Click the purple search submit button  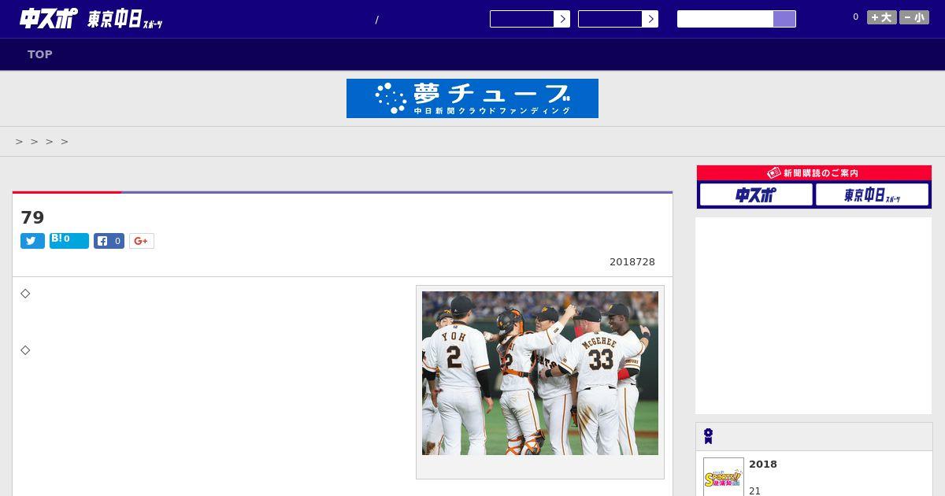784,19
